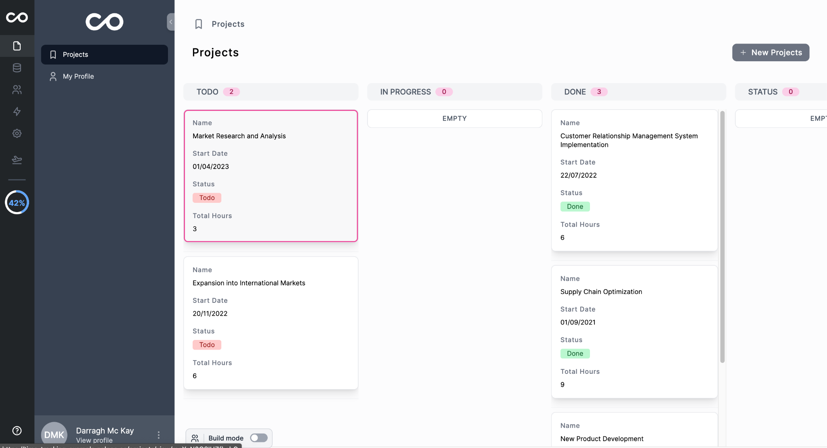Open the database icon in left rail
The width and height of the screenshot is (827, 448).
tap(17, 68)
